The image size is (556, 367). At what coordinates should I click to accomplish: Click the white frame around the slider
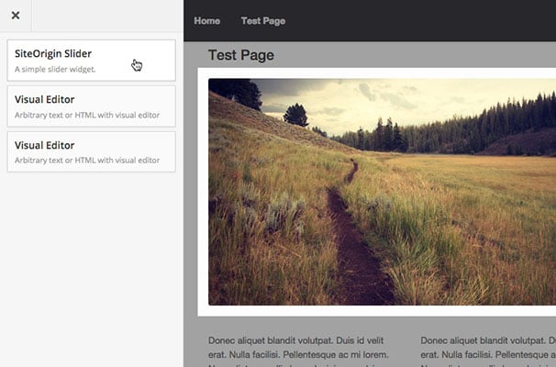click(376, 311)
